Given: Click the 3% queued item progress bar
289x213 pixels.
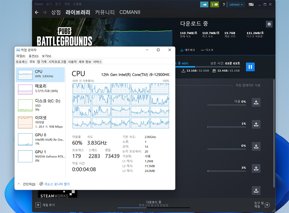Looking at the screenshot, I should 227,171.
